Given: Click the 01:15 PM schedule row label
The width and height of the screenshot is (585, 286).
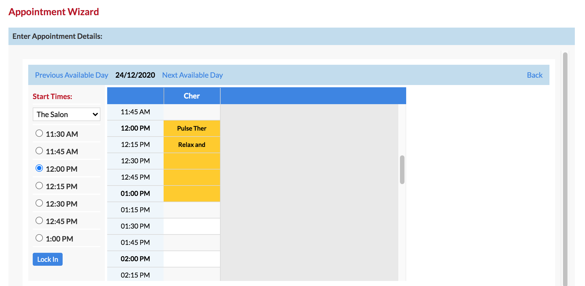Looking at the screenshot, I should point(135,210).
